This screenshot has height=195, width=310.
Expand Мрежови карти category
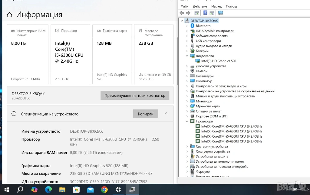[187, 106]
